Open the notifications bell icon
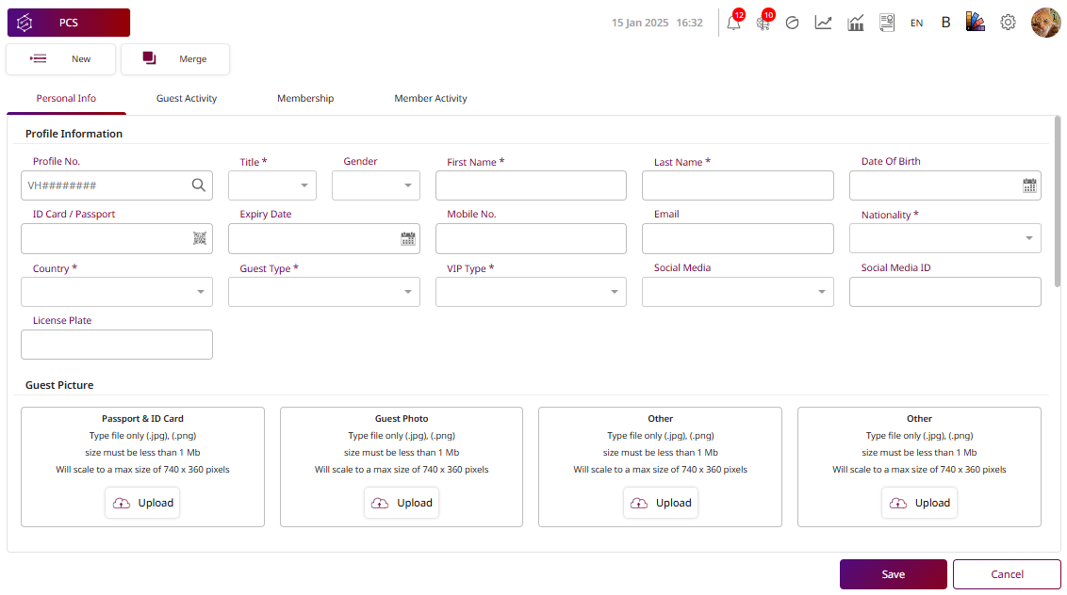This screenshot has width=1067, height=595. pos(733,24)
